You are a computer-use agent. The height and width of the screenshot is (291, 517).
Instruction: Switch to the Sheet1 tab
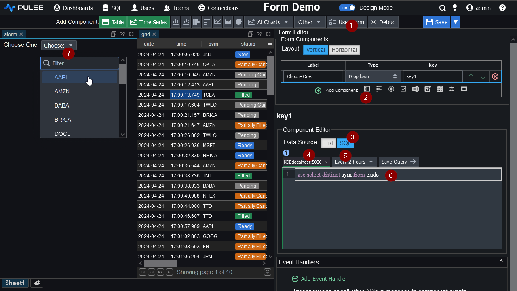click(x=15, y=283)
